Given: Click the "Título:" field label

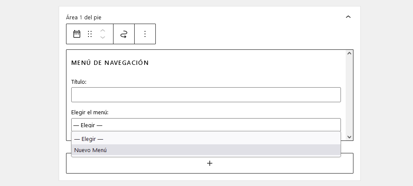Looking at the screenshot, I should [79, 82].
